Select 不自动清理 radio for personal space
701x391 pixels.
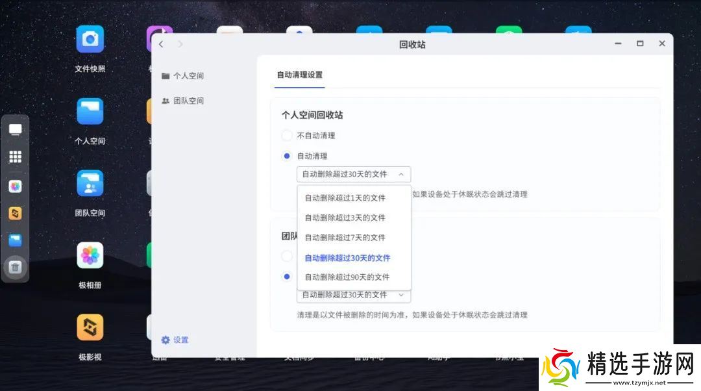tap(287, 136)
